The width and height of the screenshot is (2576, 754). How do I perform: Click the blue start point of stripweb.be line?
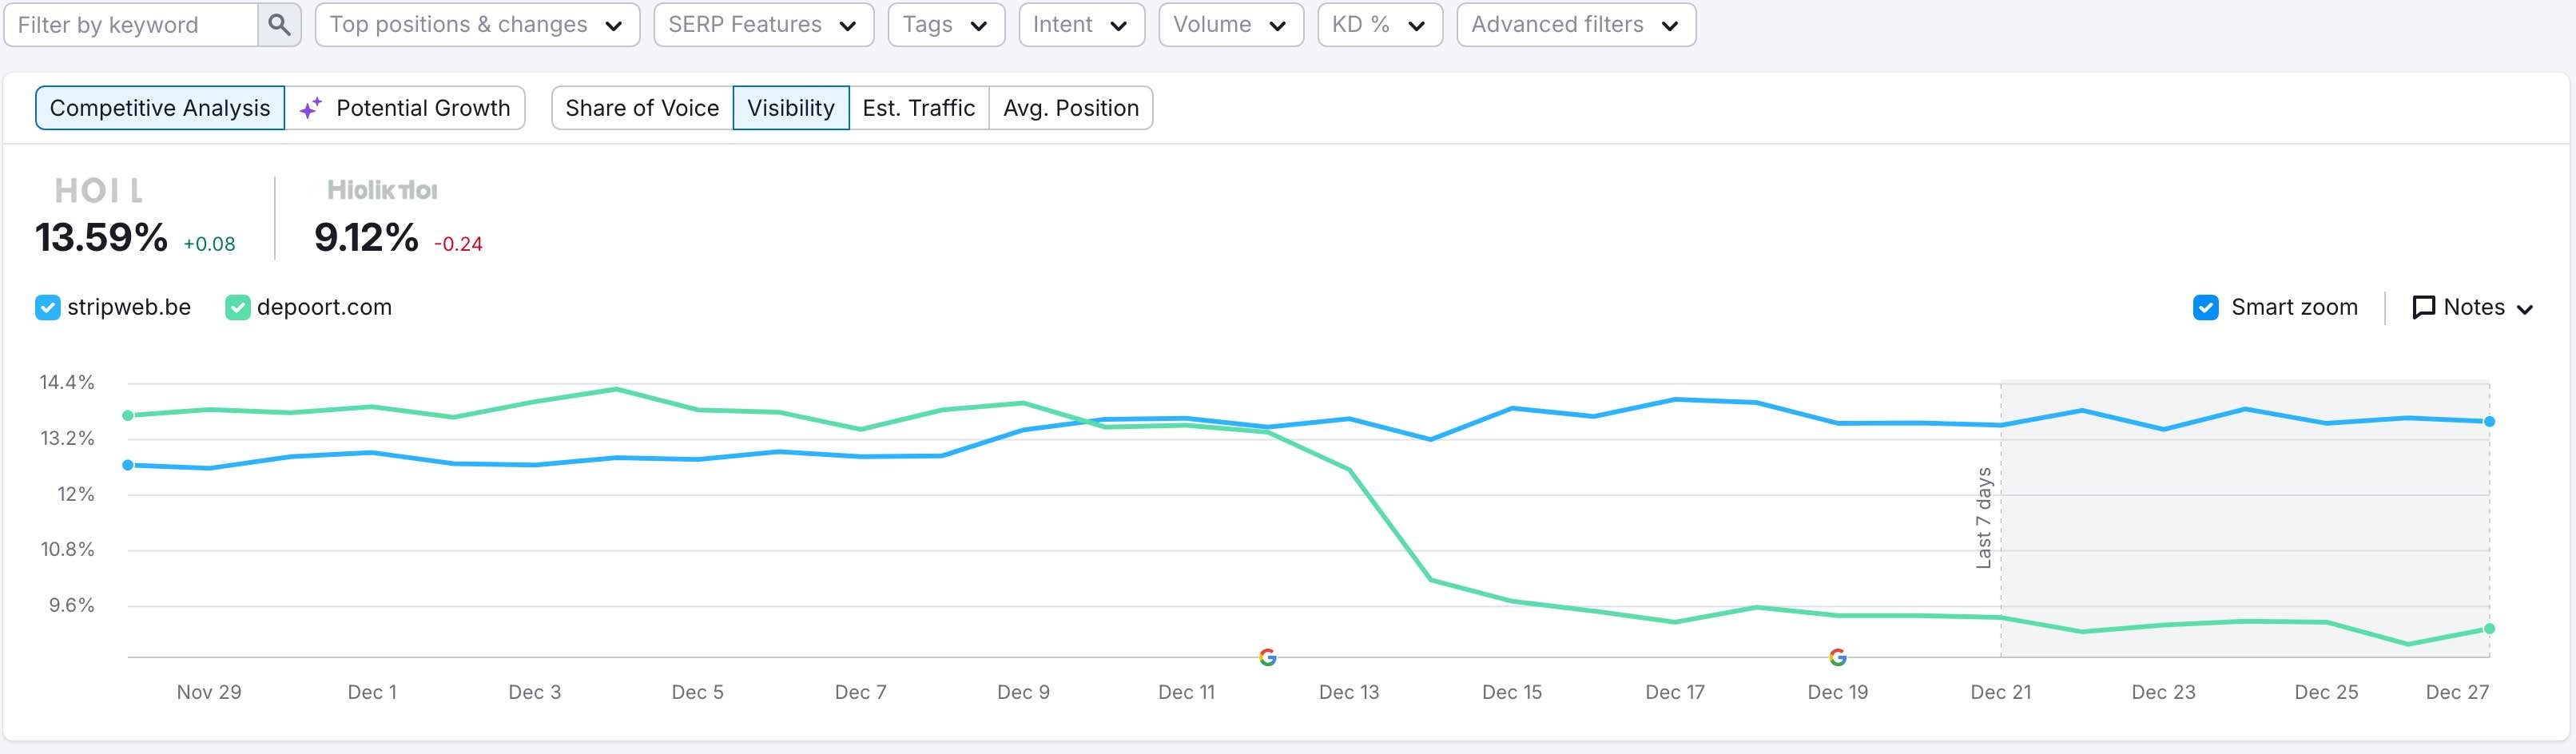[x=128, y=465]
